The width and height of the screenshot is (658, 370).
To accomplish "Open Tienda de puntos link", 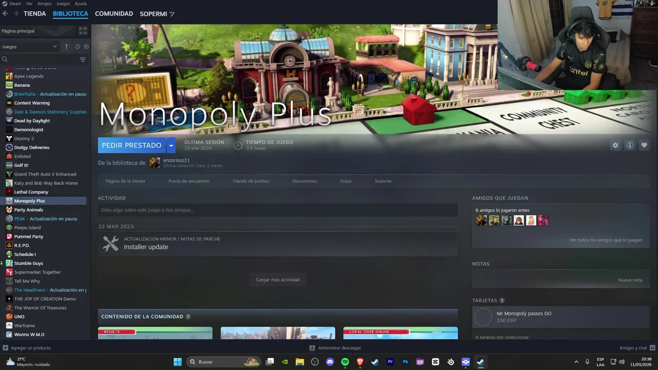I will click(x=250, y=181).
